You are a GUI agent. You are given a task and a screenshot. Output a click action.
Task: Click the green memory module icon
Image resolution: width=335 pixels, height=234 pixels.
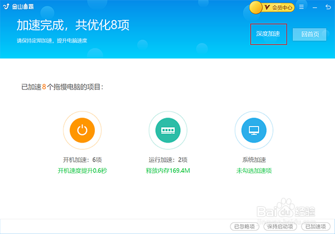(x=168, y=130)
